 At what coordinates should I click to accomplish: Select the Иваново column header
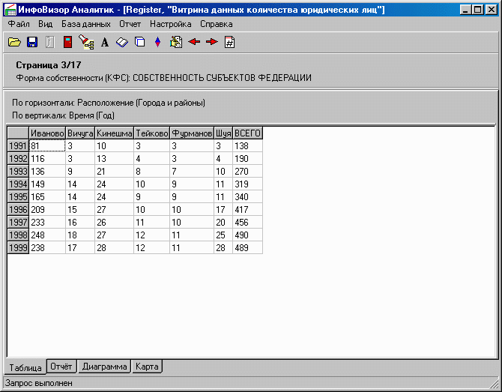[47, 133]
